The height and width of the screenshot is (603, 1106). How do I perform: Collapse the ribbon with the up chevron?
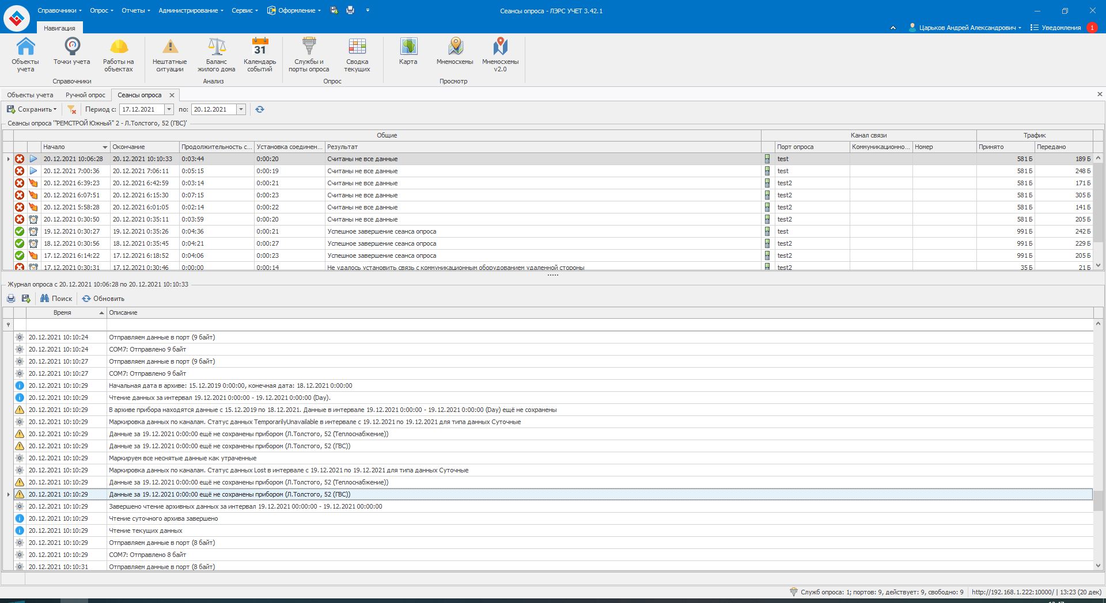click(x=893, y=28)
